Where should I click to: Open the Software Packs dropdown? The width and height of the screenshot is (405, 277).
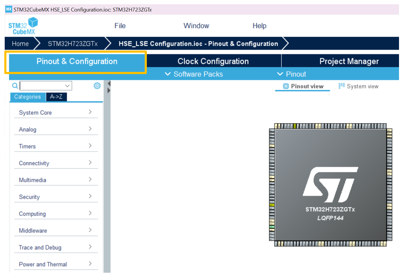(x=194, y=74)
